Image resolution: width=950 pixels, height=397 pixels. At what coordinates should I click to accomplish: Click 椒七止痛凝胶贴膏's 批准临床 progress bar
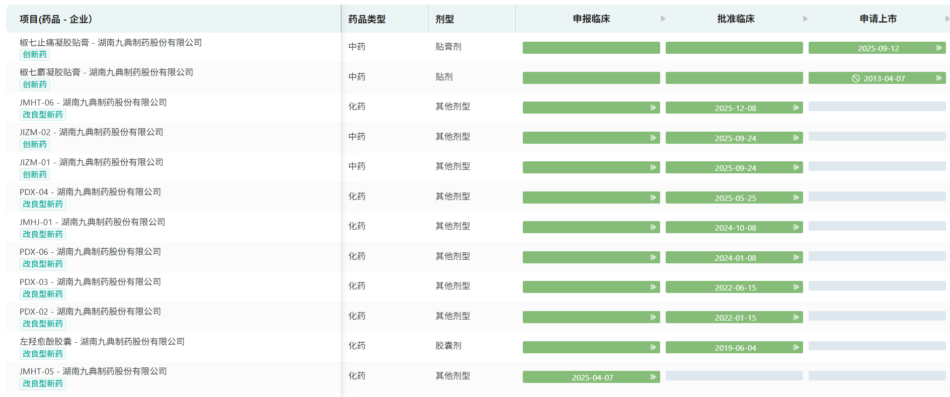pyautogui.click(x=734, y=48)
